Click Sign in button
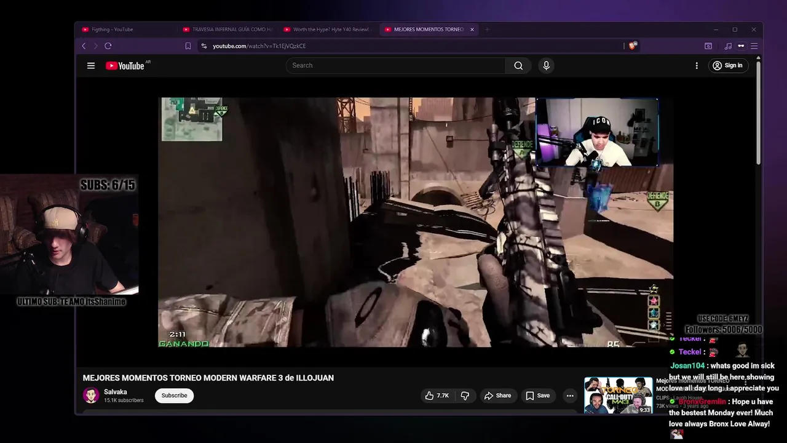 coord(727,66)
